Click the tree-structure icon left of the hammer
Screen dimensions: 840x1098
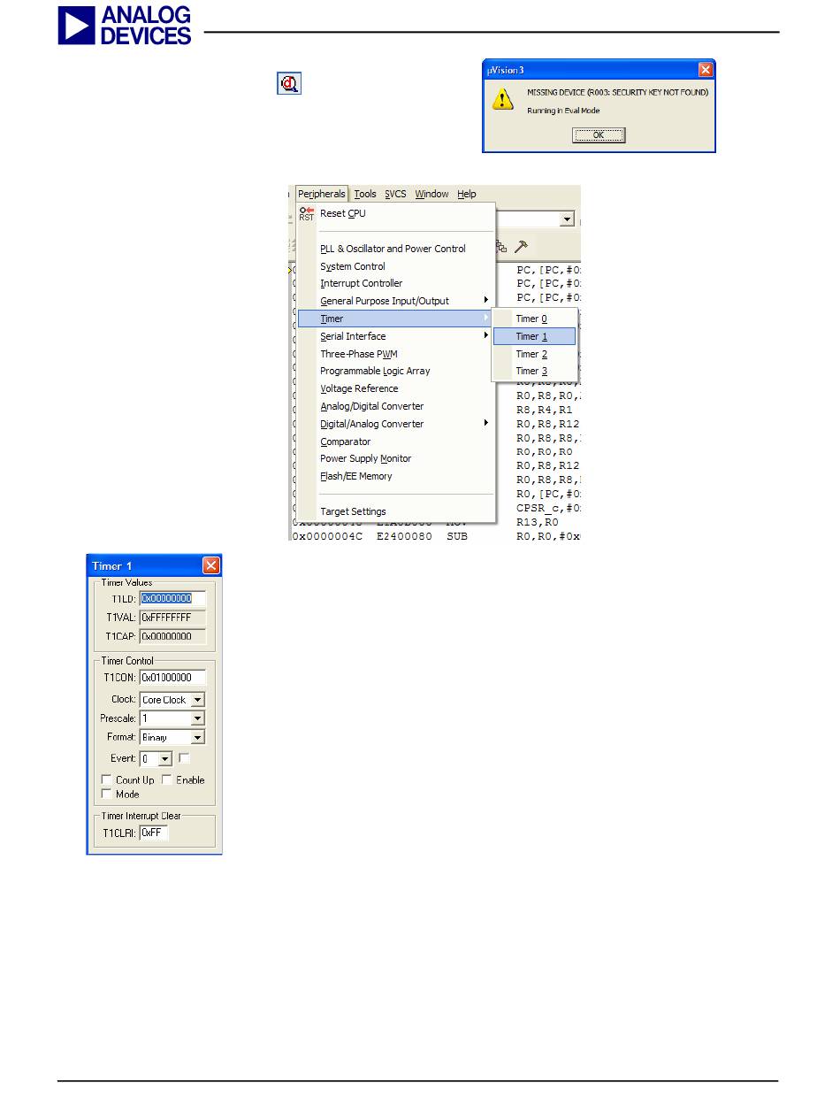[501, 247]
